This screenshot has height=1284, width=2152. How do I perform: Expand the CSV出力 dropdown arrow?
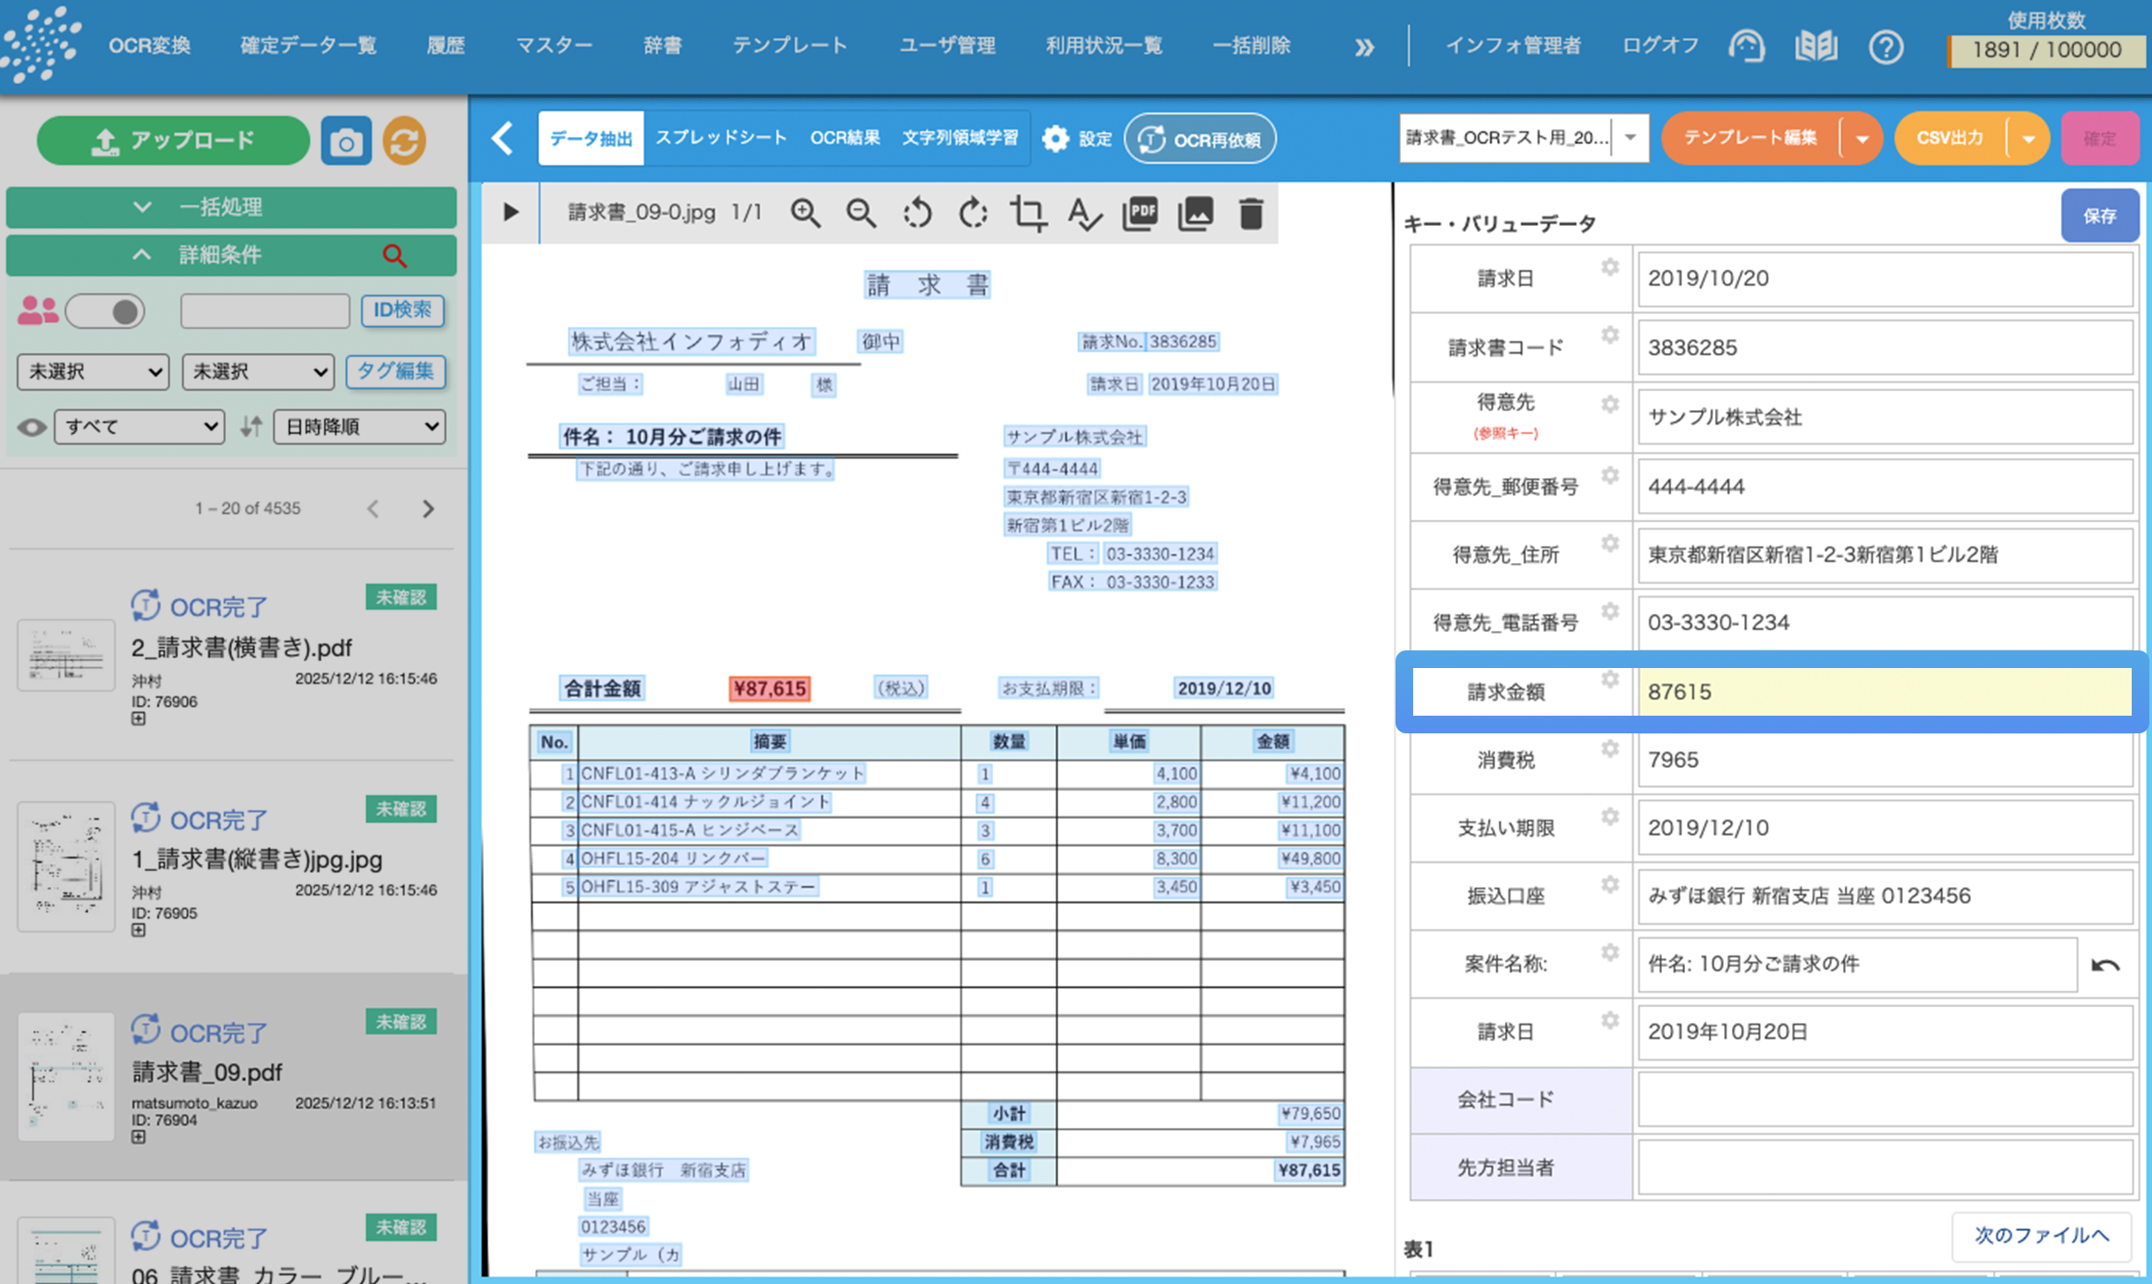coord(2028,139)
